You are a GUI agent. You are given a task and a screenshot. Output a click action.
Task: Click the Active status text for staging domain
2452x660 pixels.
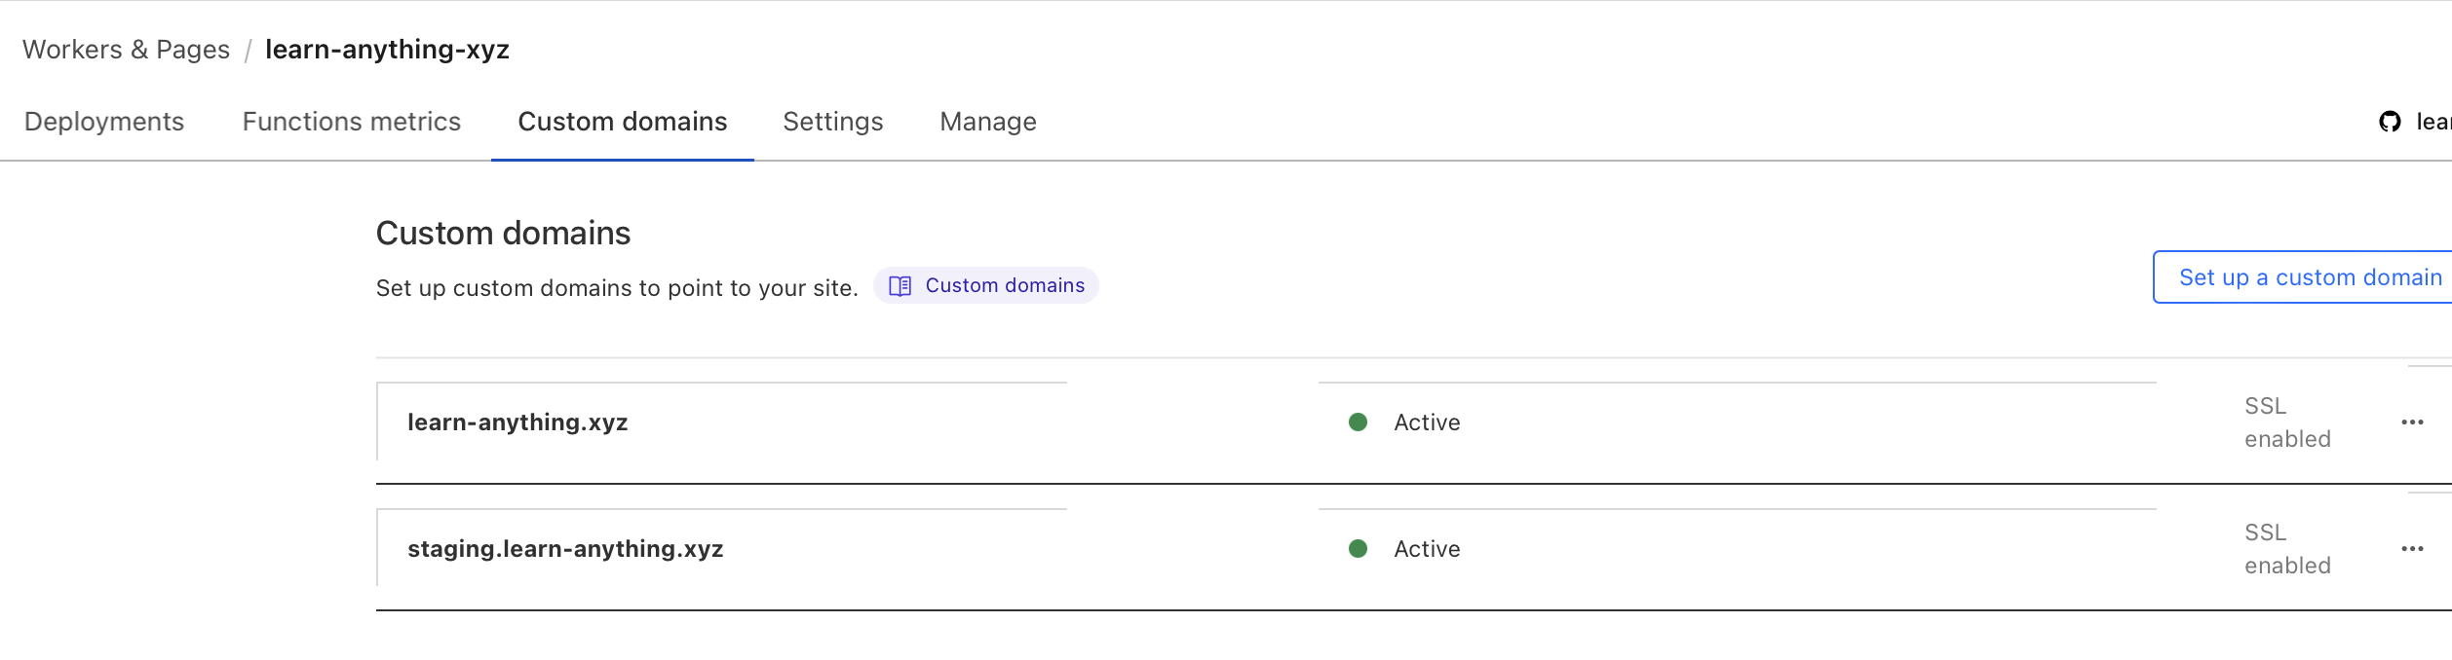coord(1427,549)
